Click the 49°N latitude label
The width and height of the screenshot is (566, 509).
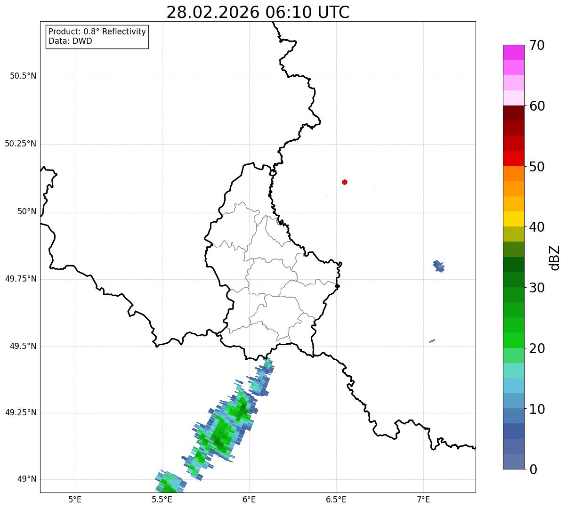(27, 479)
